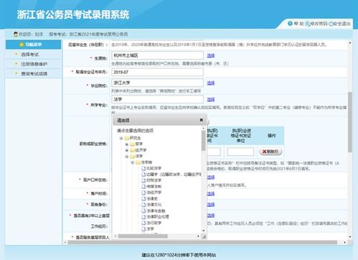The height and width of the screenshot is (260, 358).
Task: Click 选择 link in 落户时间 row
Action: coord(211,193)
